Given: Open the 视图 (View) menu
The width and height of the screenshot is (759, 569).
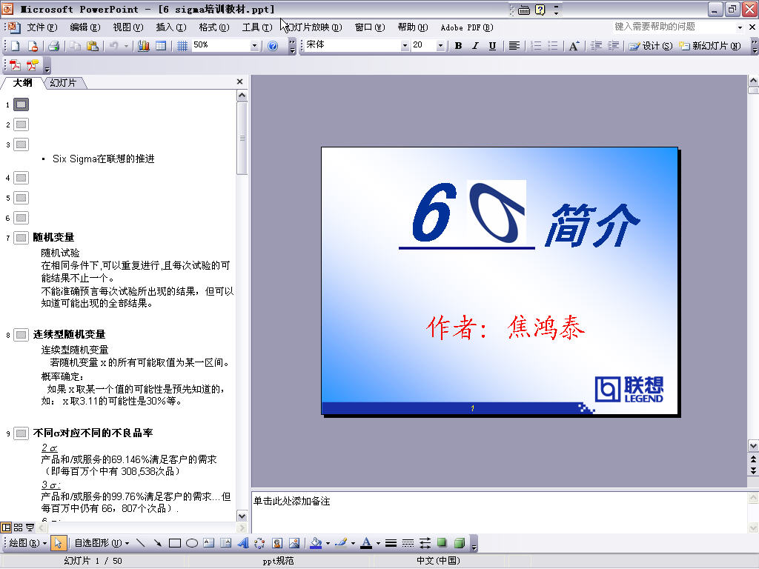Looking at the screenshot, I should click(127, 27).
